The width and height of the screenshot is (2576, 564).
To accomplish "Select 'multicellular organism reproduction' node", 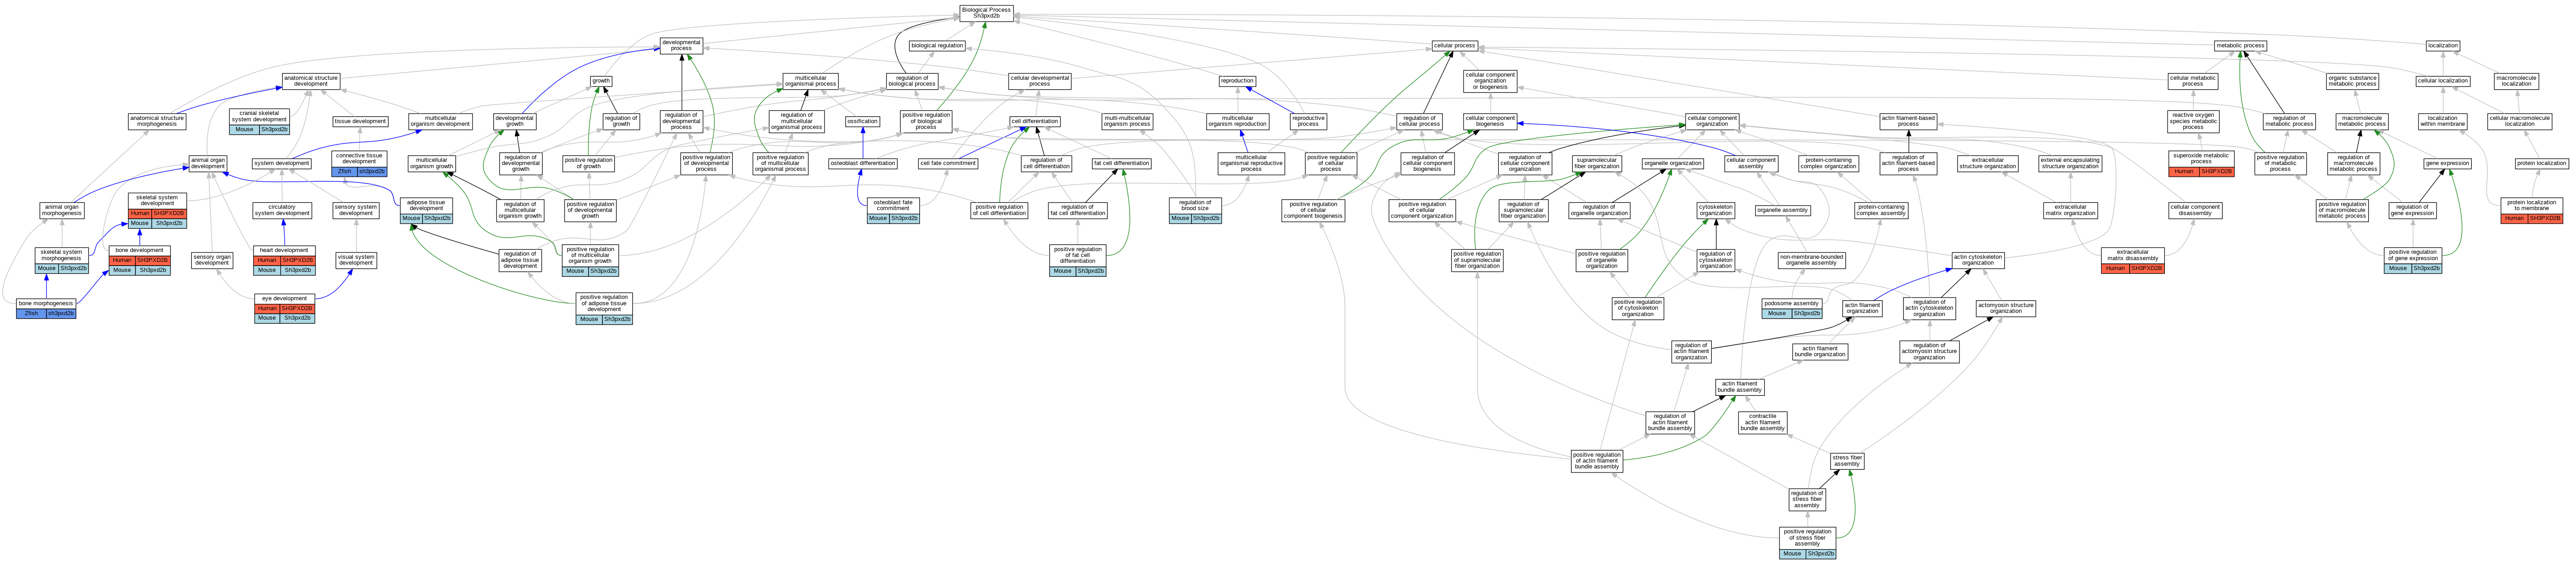I will (x=1237, y=122).
